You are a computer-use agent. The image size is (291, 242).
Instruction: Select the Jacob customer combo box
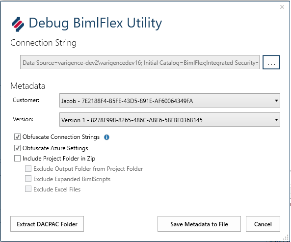(170, 101)
